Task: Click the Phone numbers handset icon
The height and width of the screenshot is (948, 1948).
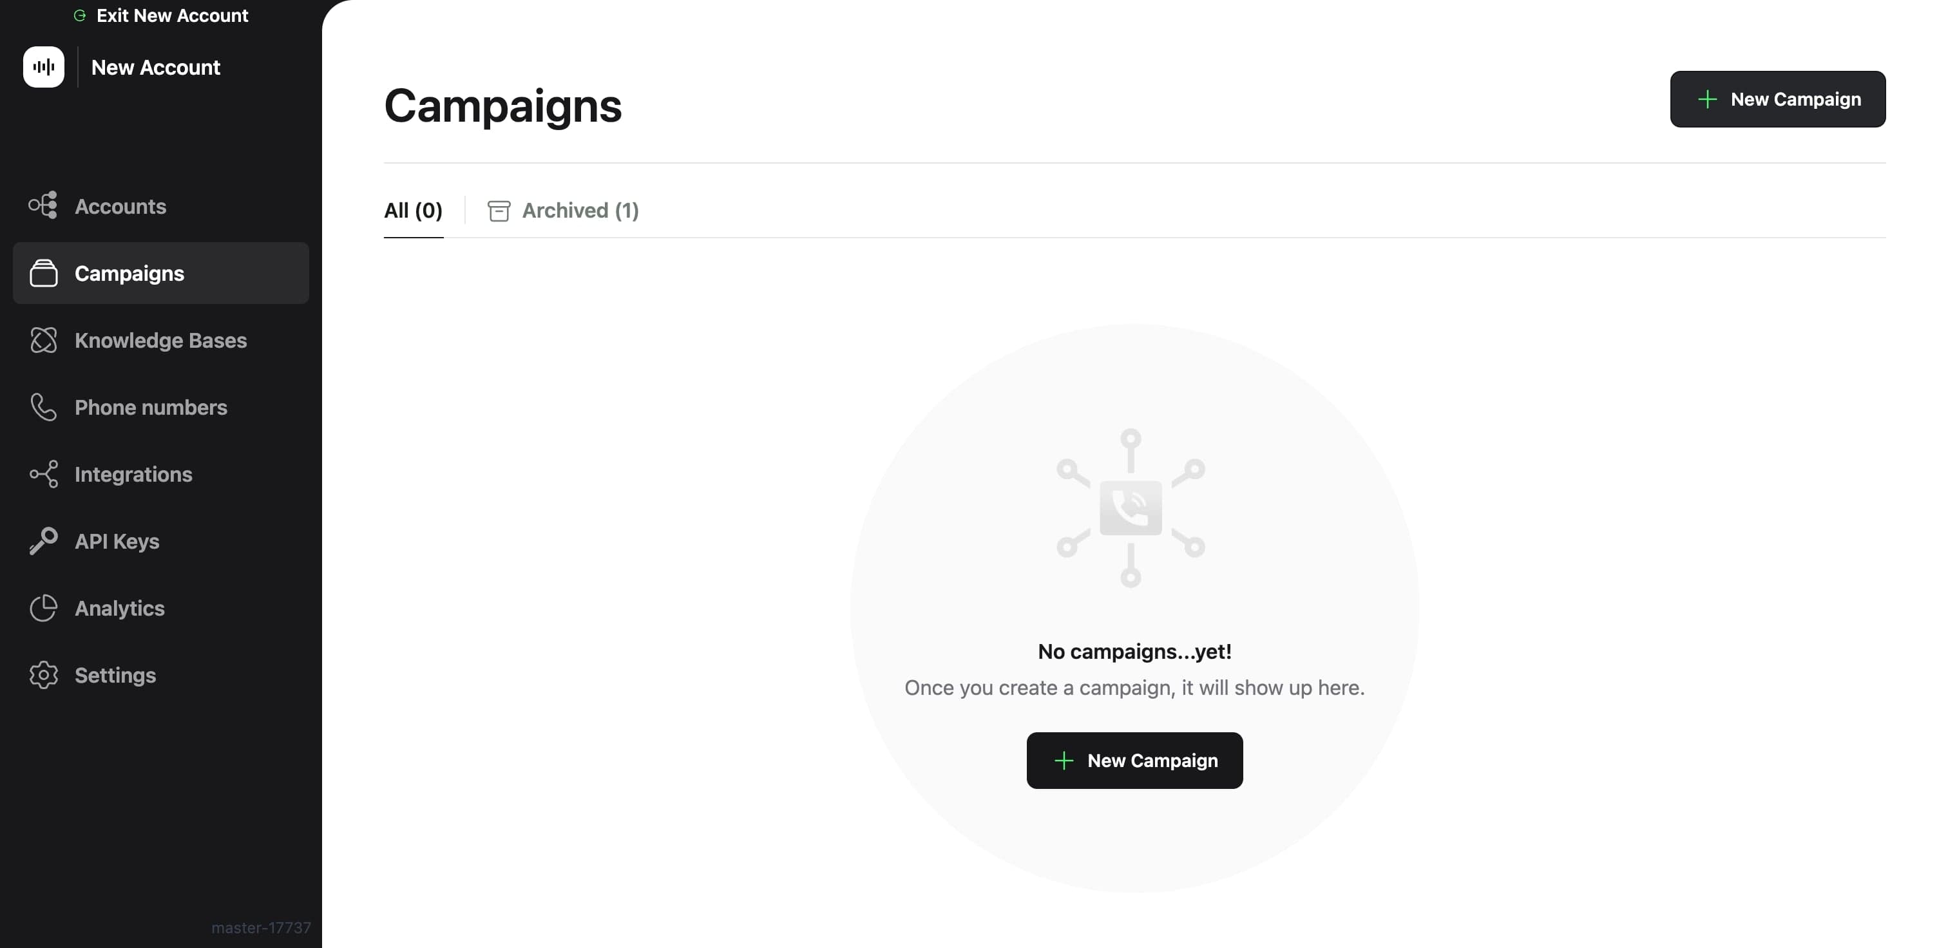Action: [43, 407]
